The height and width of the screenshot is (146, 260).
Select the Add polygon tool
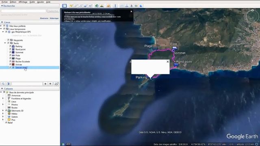76,6
